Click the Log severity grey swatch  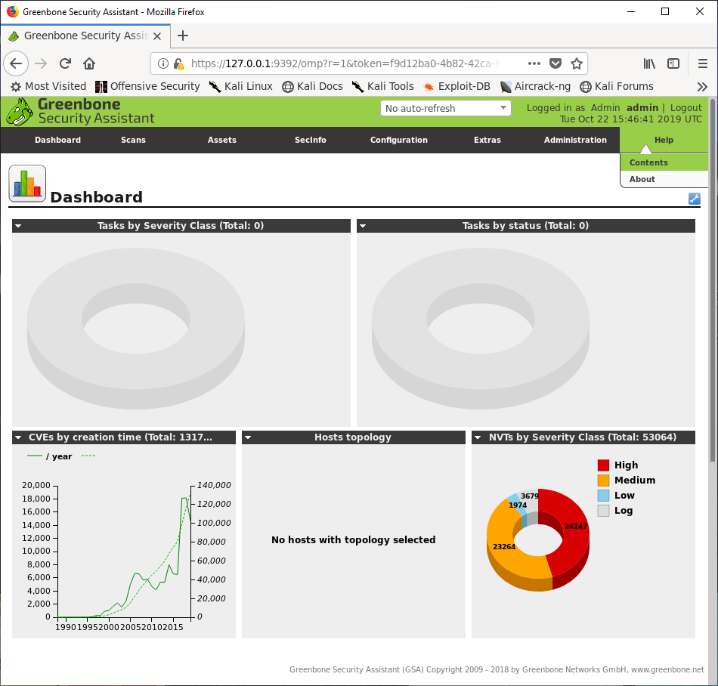604,511
